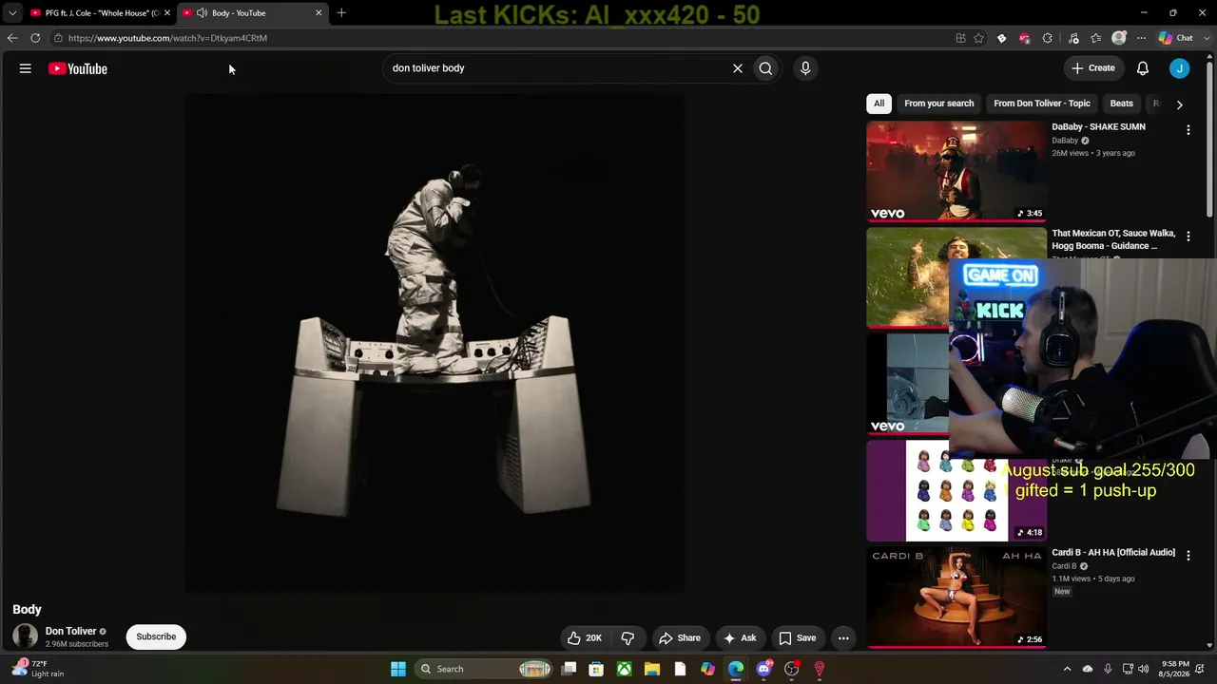Open the Create button
1217x684 pixels.
[1093, 68]
